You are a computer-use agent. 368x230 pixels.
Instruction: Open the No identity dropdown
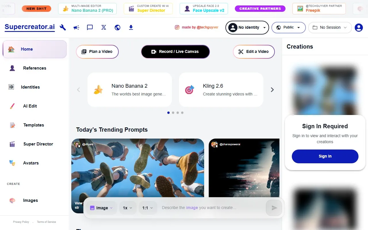coord(247,28)
